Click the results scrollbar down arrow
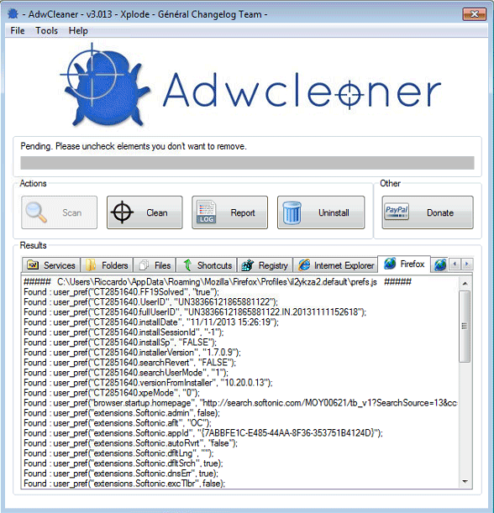Image resolution: width=494 pixels, height=513 pixels. click(465, 481)
